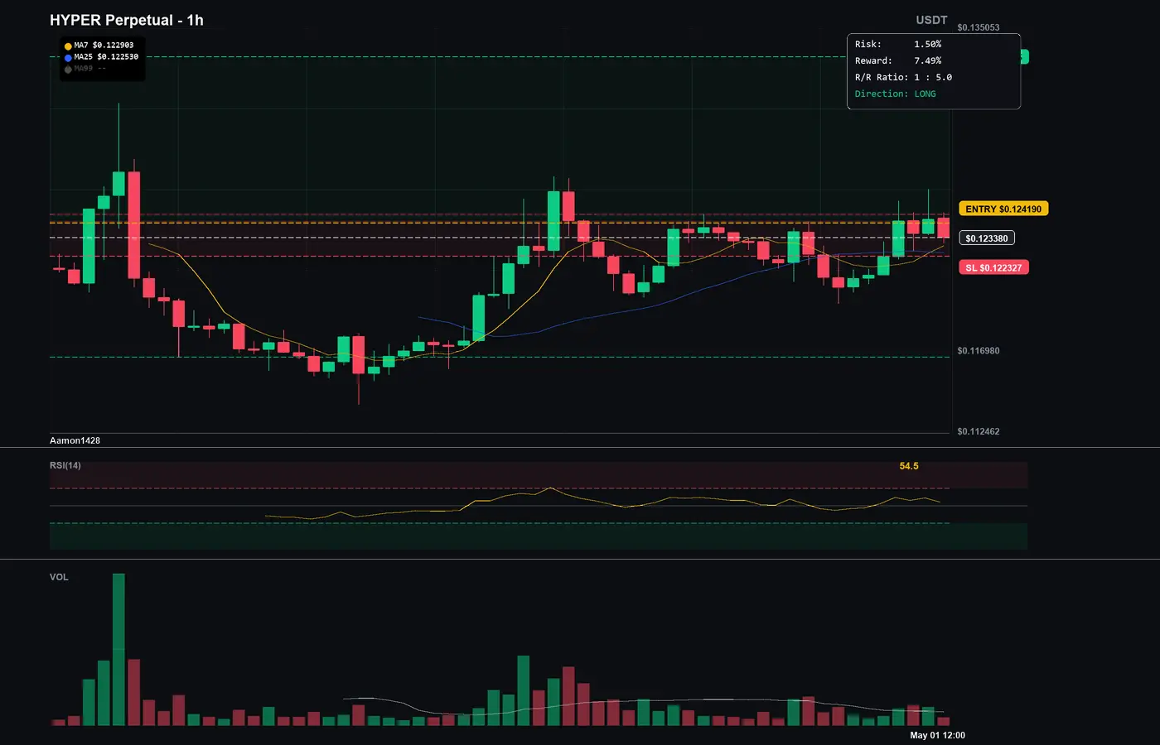Select the "R/R Ratio: 1 : 5.0" row
Image resolution: width=1160 pixels, height=745 pixels.
pyautogui.click(x=904, y=78)
